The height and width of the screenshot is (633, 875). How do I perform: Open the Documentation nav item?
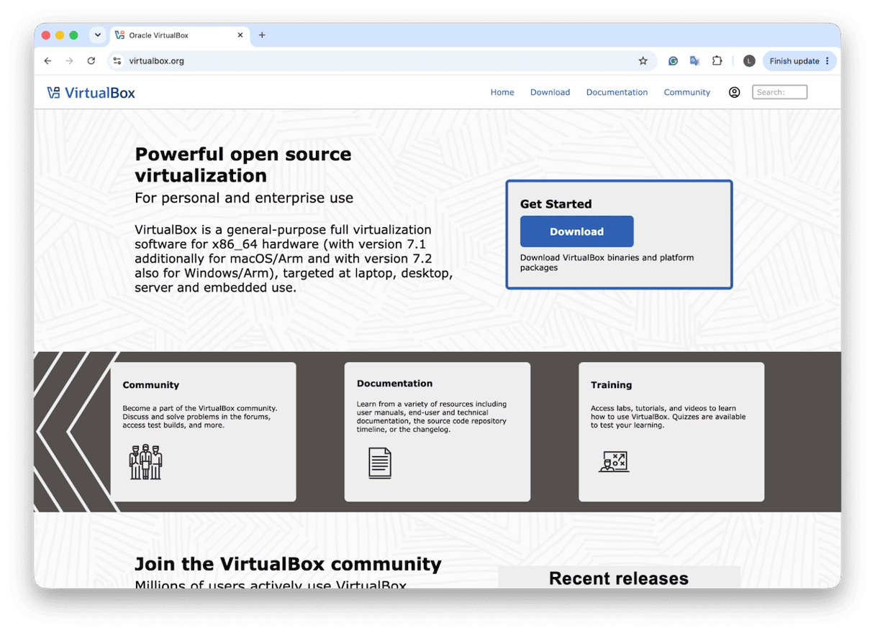pyautogui.click(x=617, y=92)
